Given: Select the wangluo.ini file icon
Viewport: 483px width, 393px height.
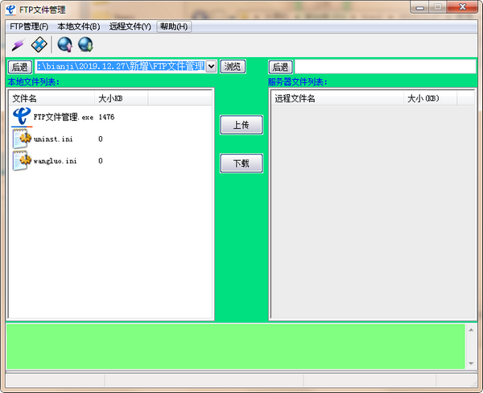Looking at the screenshot, I should point(23,160).
